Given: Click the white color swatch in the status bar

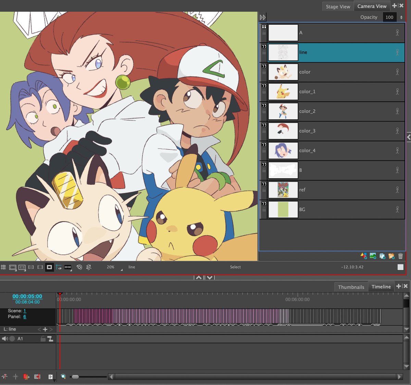Looking at the screenshot, I should (x=400, y=267).
